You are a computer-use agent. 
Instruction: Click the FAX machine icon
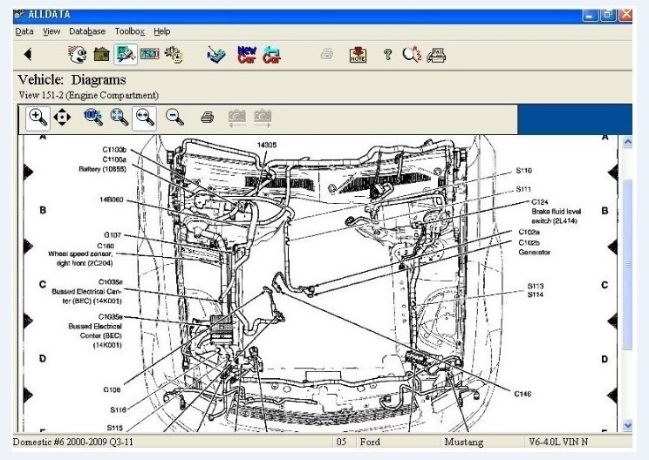436,55
